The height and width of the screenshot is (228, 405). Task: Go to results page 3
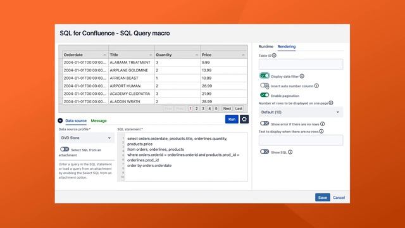click(x=203, y=108)
